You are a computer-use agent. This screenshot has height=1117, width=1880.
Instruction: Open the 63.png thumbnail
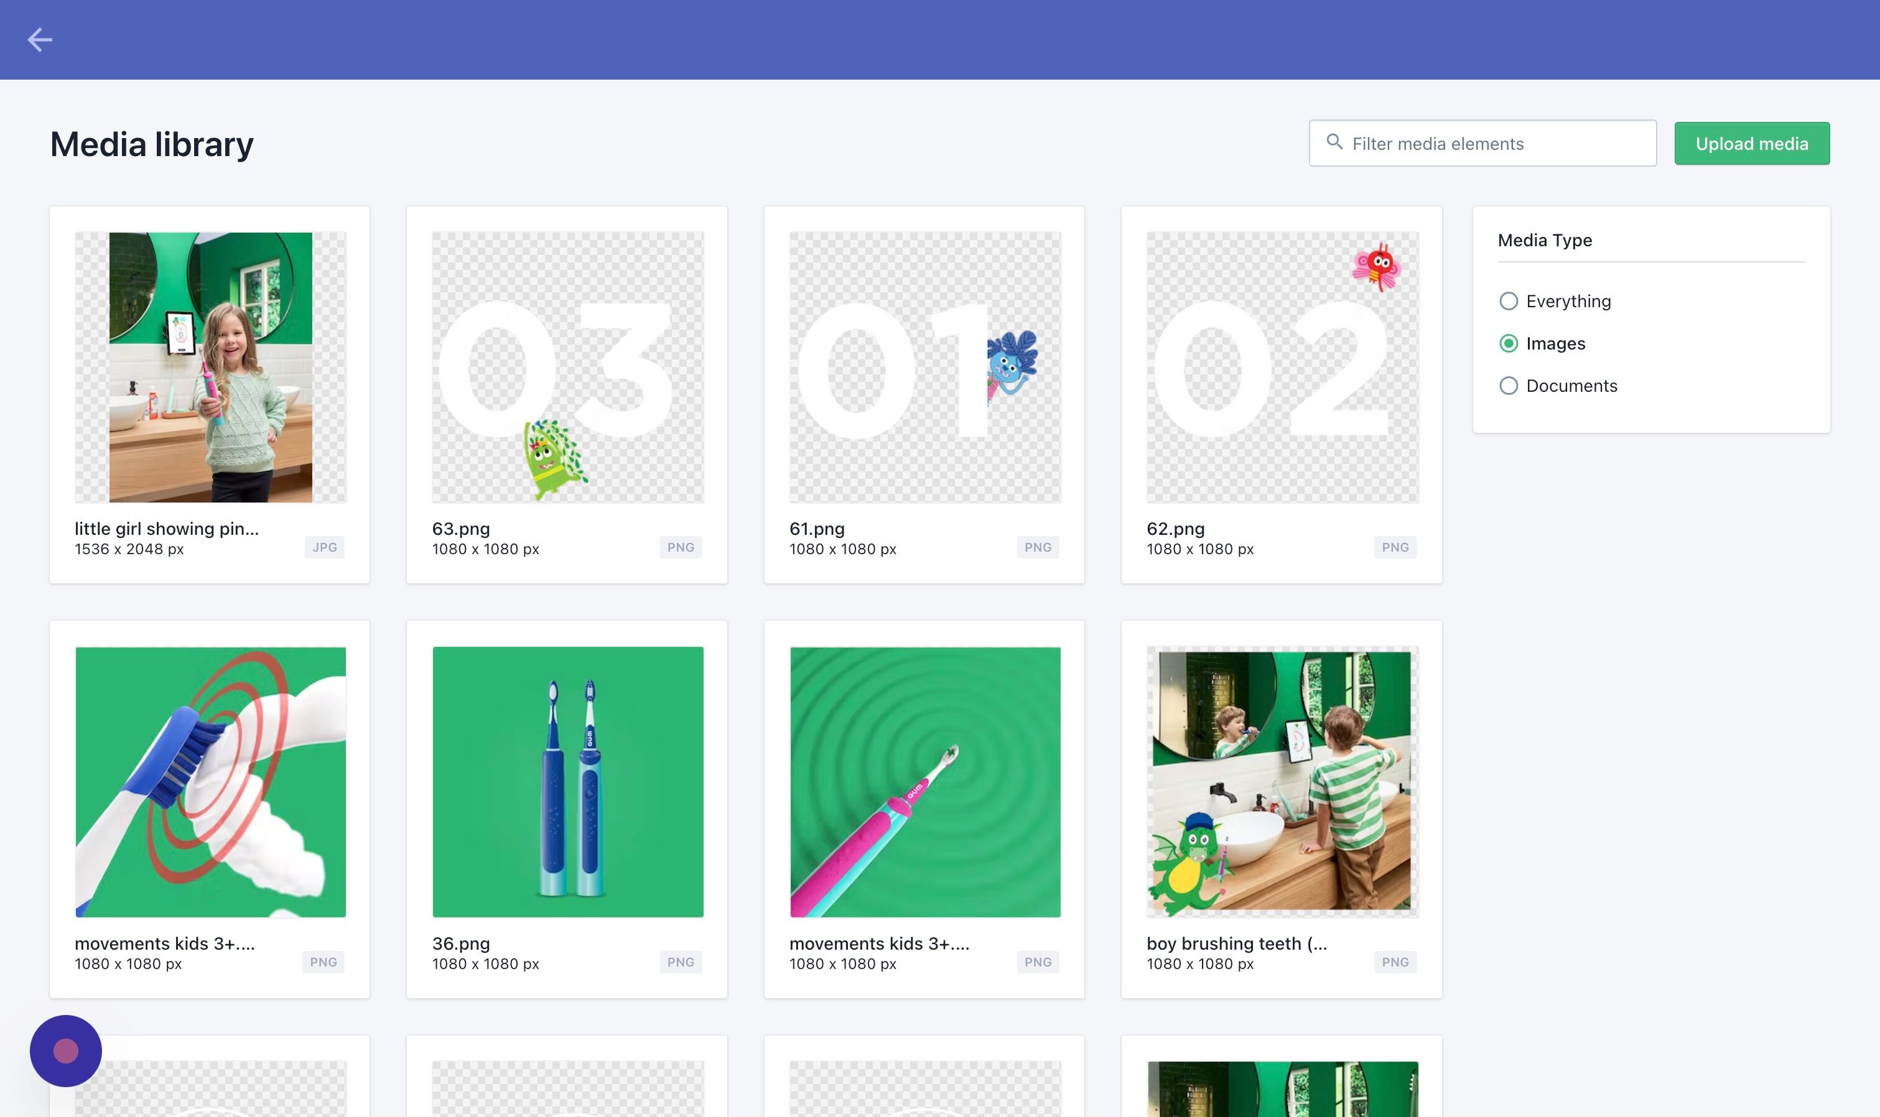(x=568, y=368)
